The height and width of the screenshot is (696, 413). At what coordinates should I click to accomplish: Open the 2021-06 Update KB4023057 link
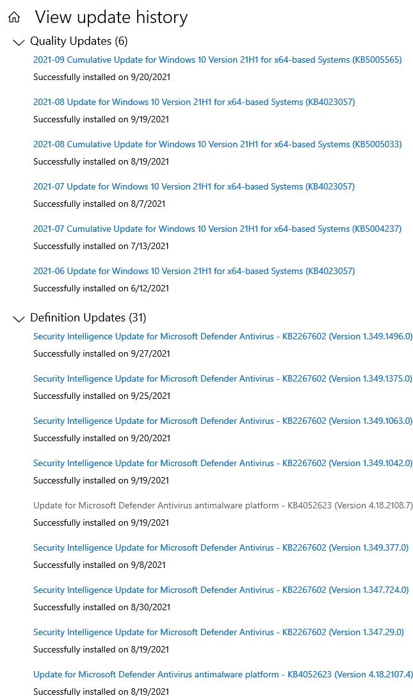pos(194,271)
